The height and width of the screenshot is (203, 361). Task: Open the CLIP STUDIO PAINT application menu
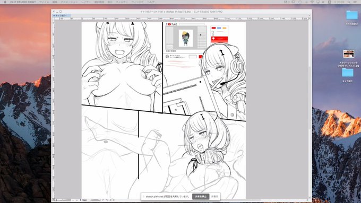[x=23, y=2]
